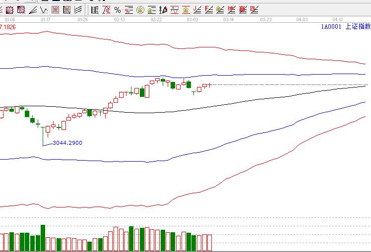The image size is (371, 252).
Task: Click the 3044.2900 low price label
Action: [x=67, y=143]
